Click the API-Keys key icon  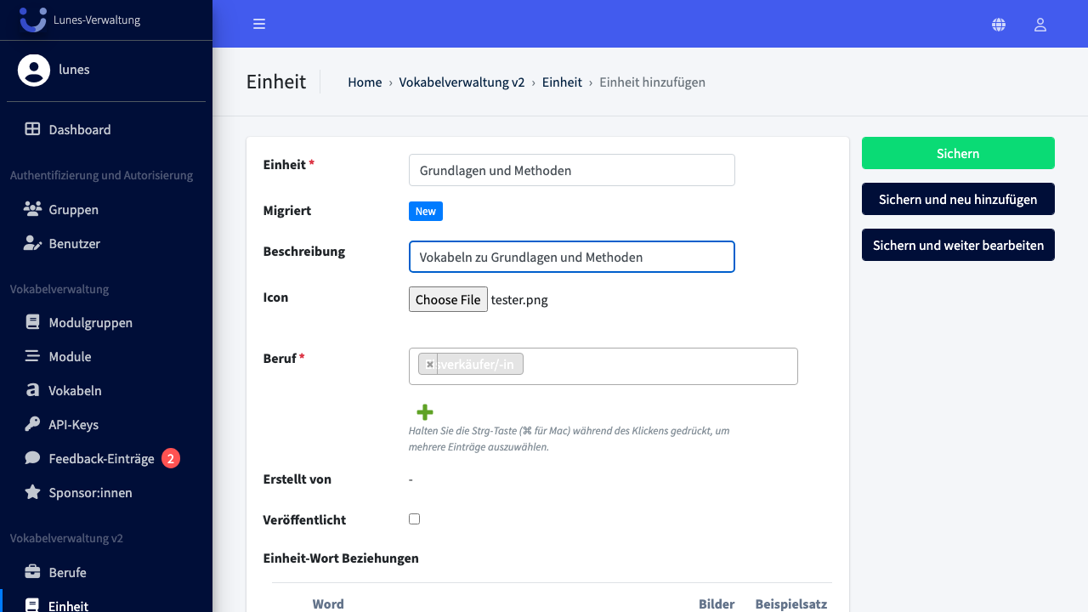click(x=32, y=424)
